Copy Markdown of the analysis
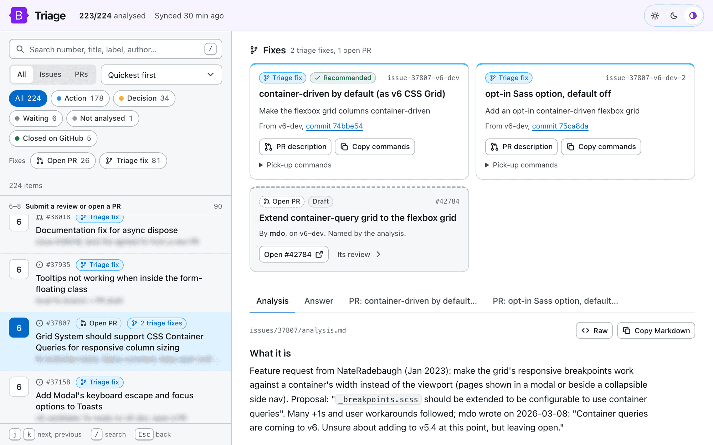Viewport: 713px width, 445px height. click(x=656, y=330)
